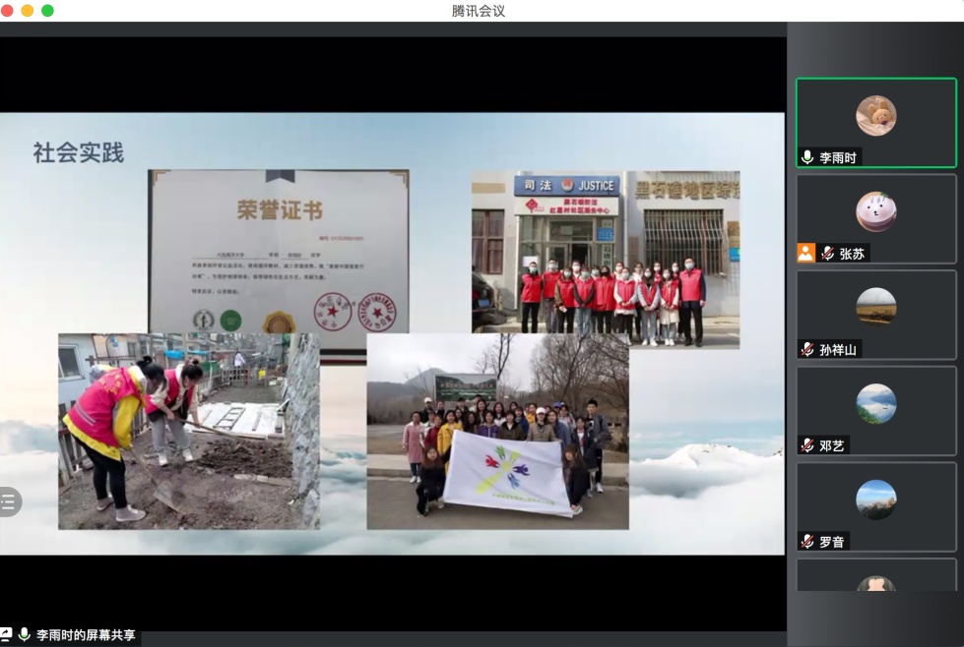Screen dimensions: 964x647
Task: Click the green full-screen window button
Action: (x=47, y=10)
